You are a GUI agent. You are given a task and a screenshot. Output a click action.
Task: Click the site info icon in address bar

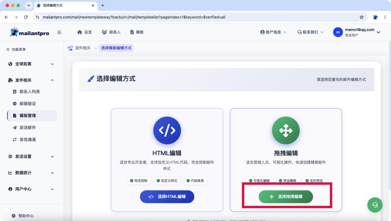click(38, 17)
